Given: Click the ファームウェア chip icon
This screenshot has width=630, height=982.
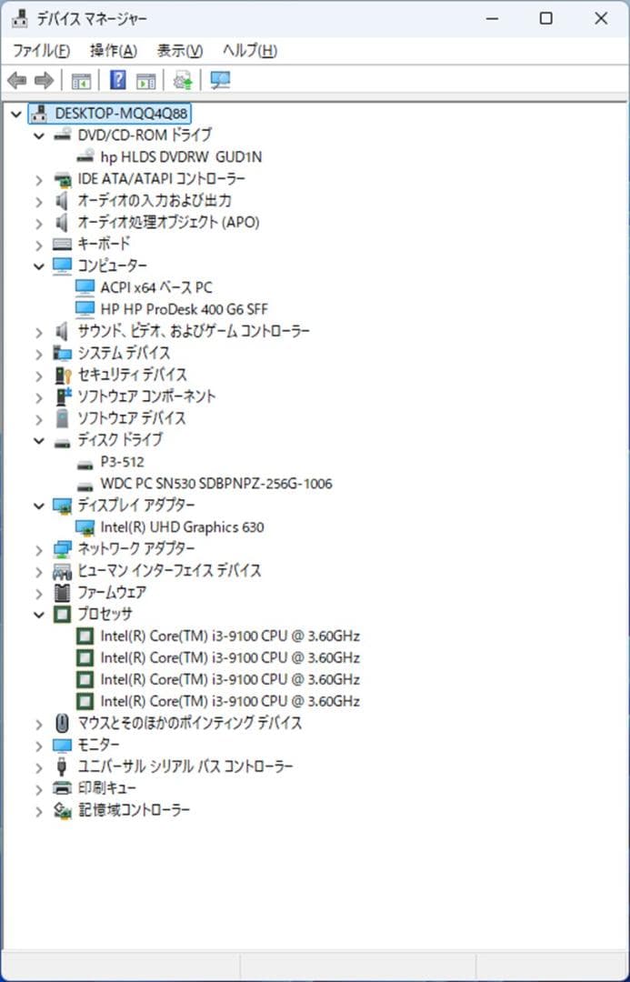Looking at the screenshot, I should (x=62, y=593).
